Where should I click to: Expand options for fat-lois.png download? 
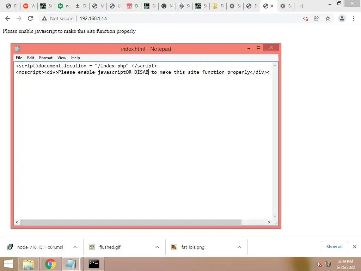click(239, 247)
